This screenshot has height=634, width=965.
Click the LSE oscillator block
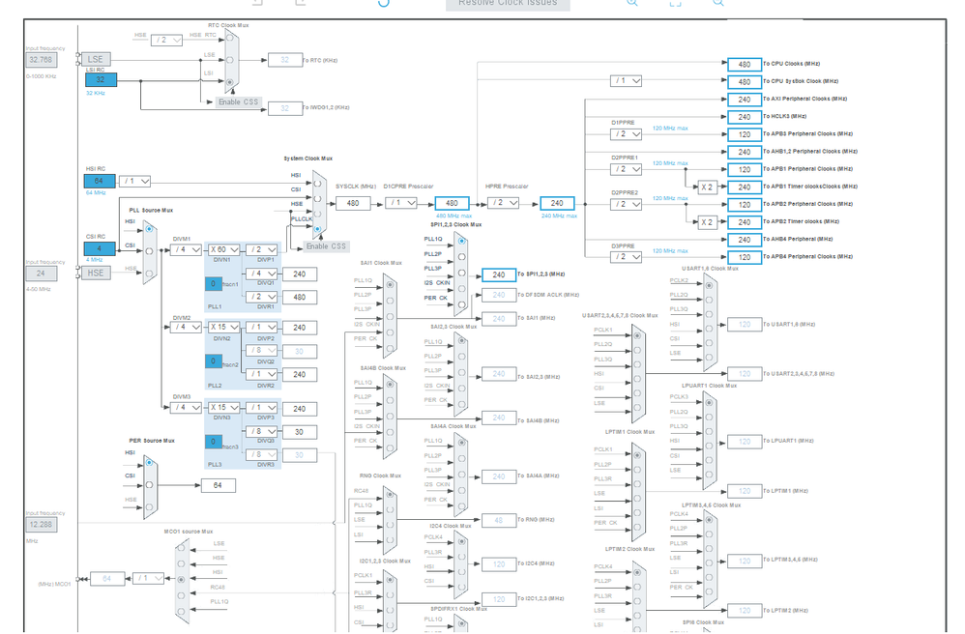[96, 59]
